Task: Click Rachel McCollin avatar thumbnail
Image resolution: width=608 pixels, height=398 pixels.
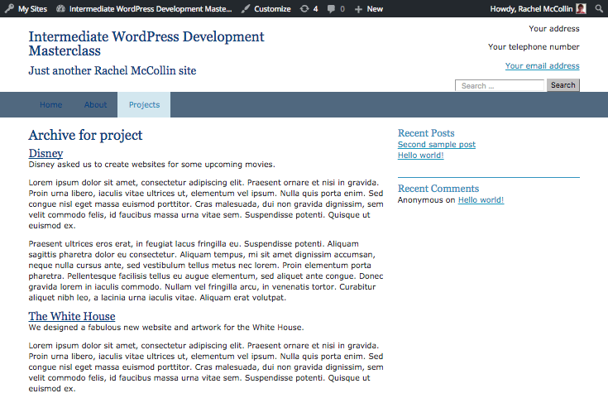Action: click(581, 8)
